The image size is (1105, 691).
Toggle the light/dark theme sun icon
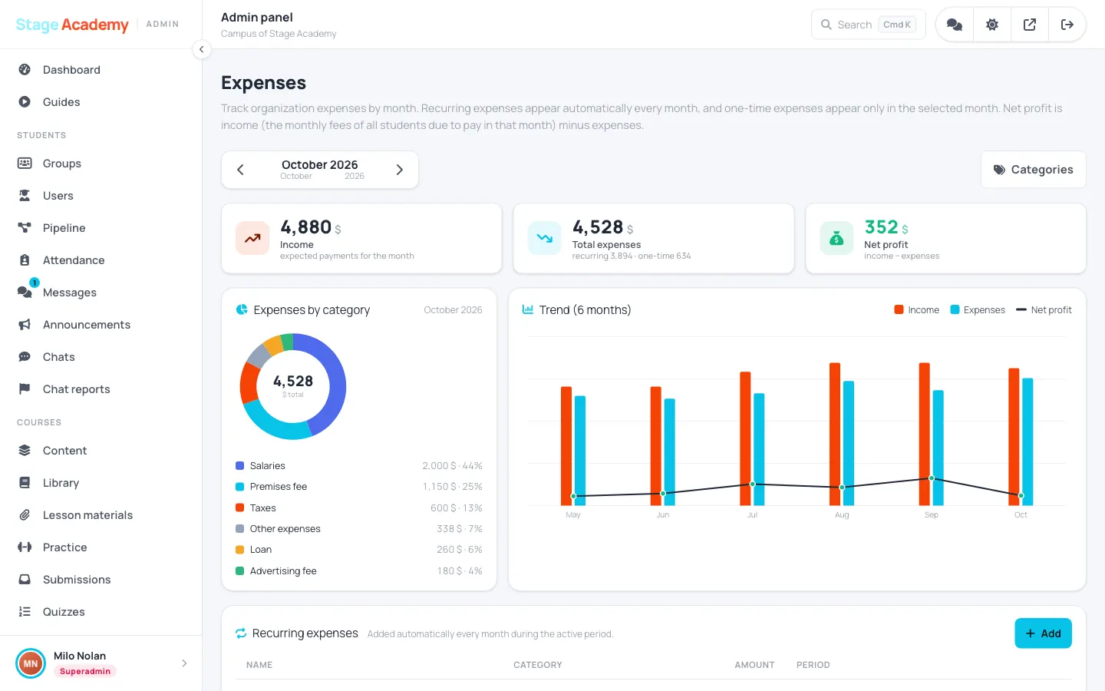tap(992, 25)
